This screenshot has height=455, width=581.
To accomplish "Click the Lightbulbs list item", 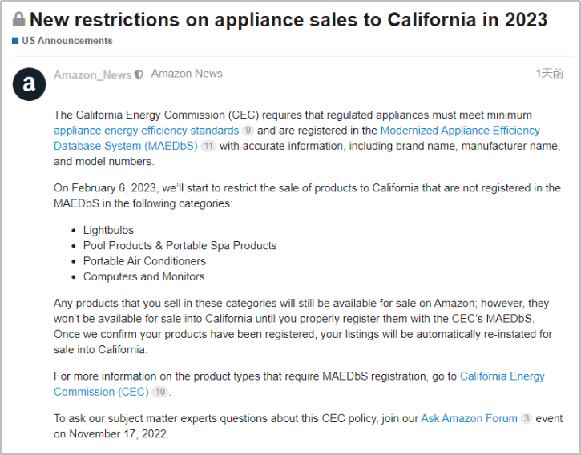I will tap(108, 230).
